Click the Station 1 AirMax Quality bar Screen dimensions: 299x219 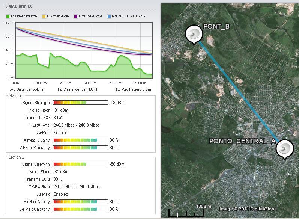point(80,140)
